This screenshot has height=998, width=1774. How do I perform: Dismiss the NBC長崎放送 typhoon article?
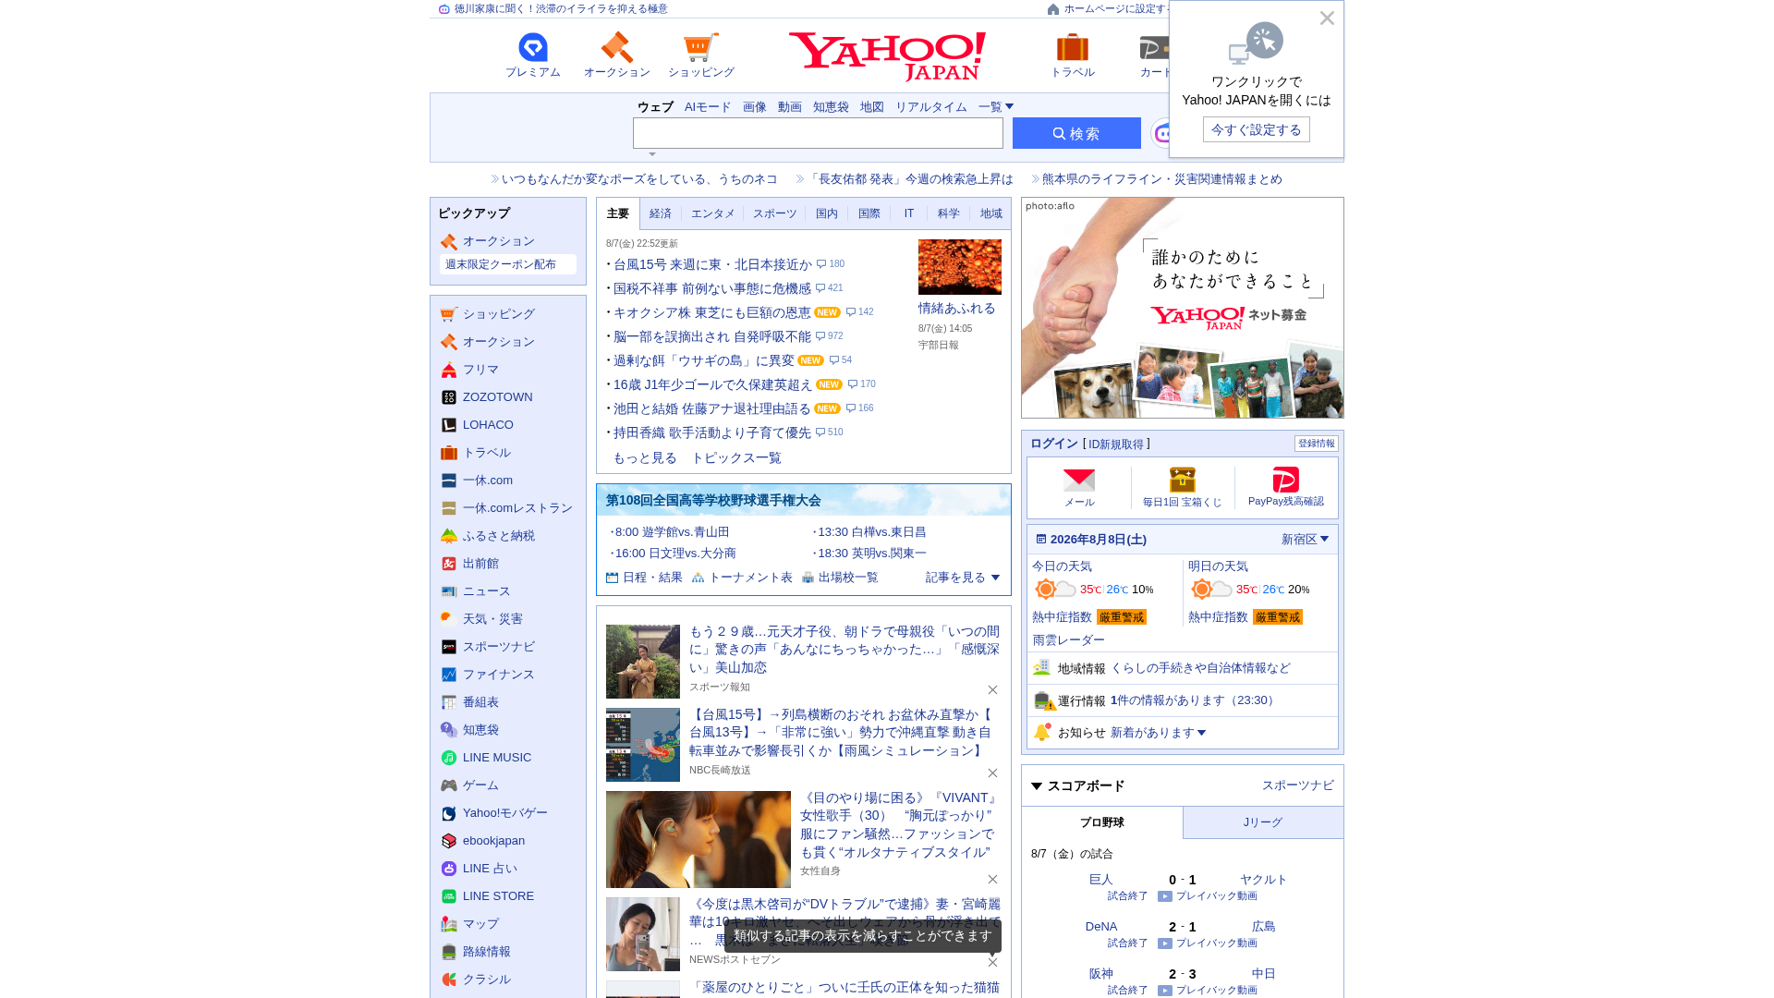coord(992,773)
